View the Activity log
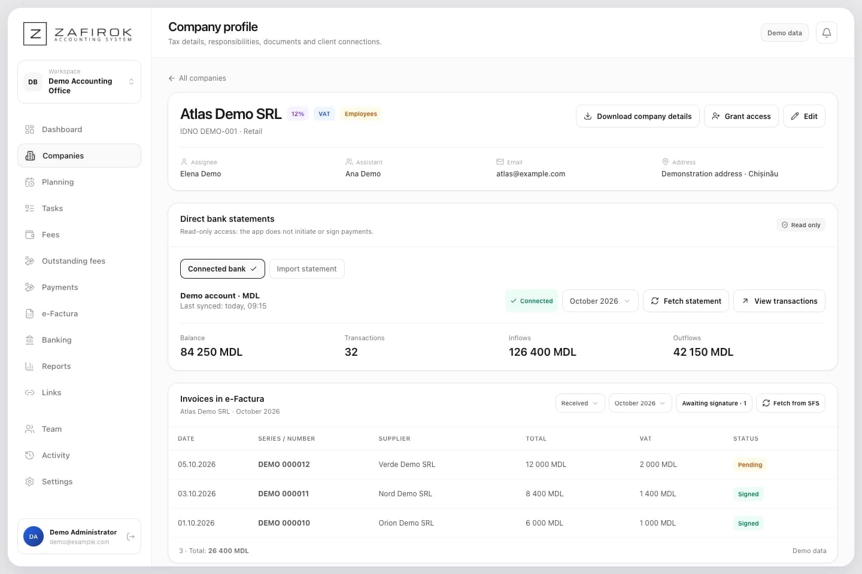 (79, 455)
